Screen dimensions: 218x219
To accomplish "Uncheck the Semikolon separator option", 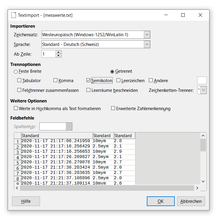I will click(89, 80).
